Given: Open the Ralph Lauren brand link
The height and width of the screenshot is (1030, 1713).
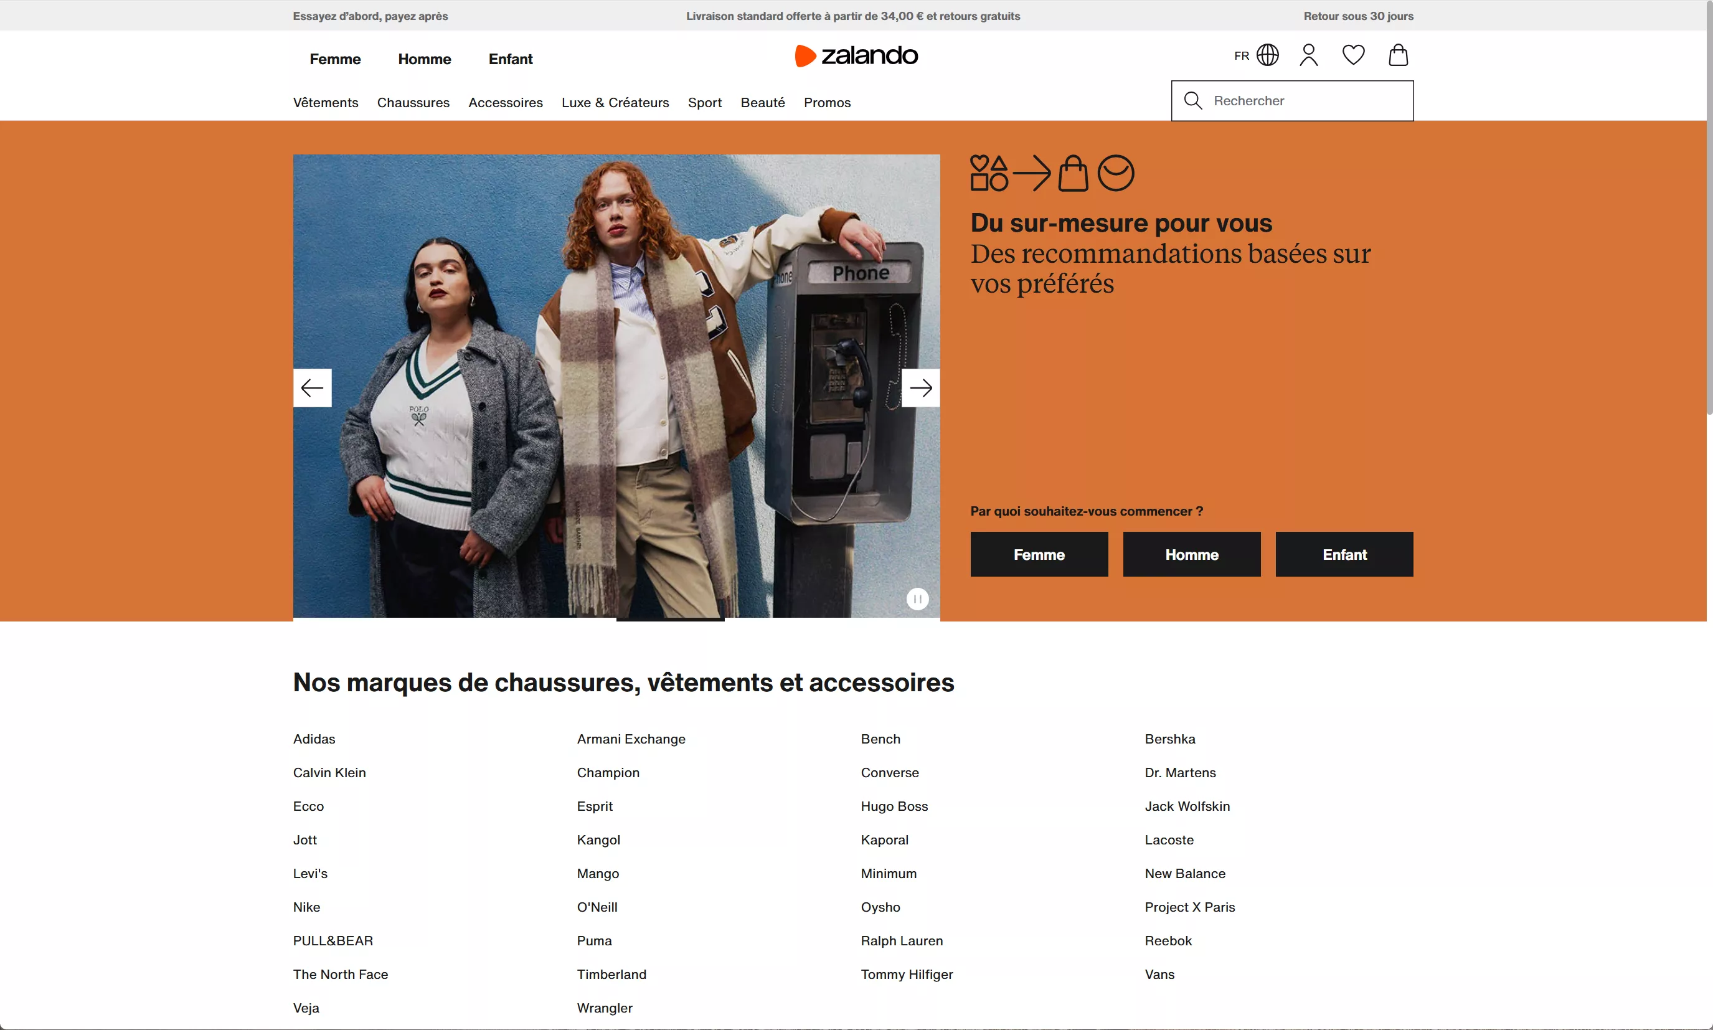Looking at the screenshot, I should click(902, 941).
